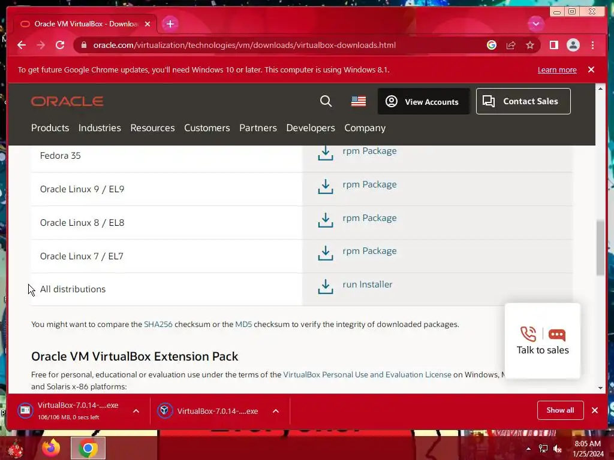The height and width of the screenshot is (460, 614).
Task: Open the Company menu
Action: click(365, 128)
